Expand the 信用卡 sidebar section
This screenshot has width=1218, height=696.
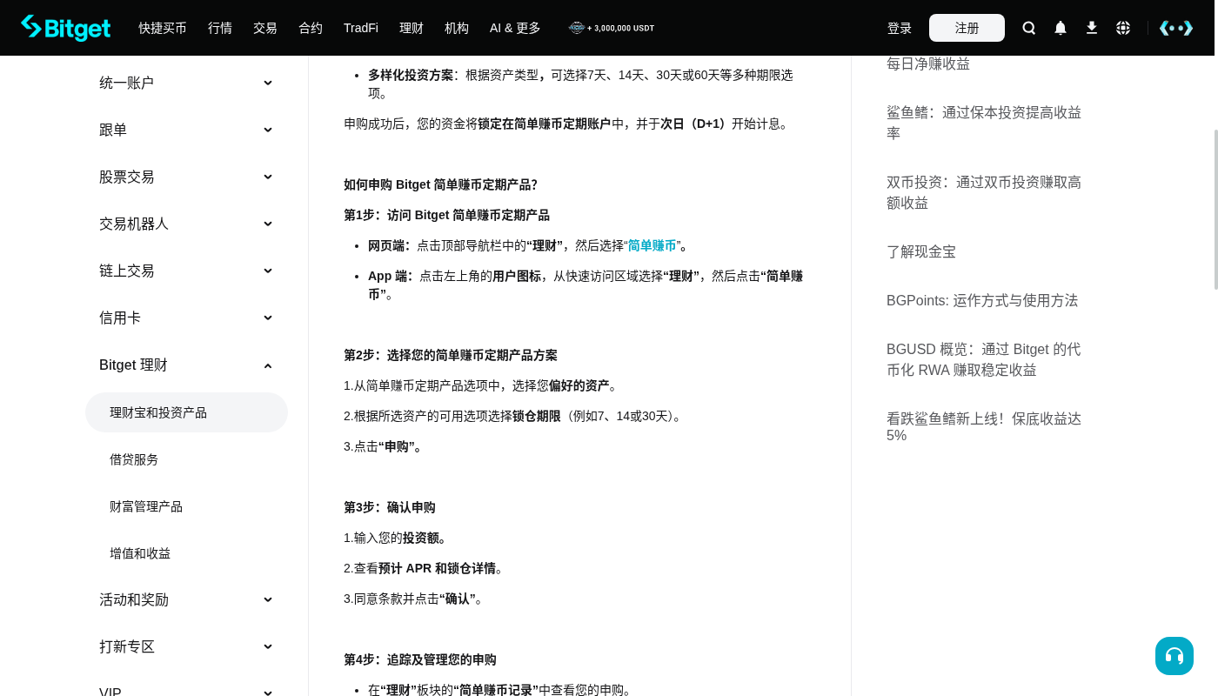186,318
